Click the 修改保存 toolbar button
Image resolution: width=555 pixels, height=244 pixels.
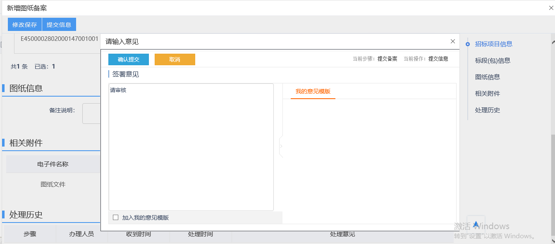tap(25, 25)
